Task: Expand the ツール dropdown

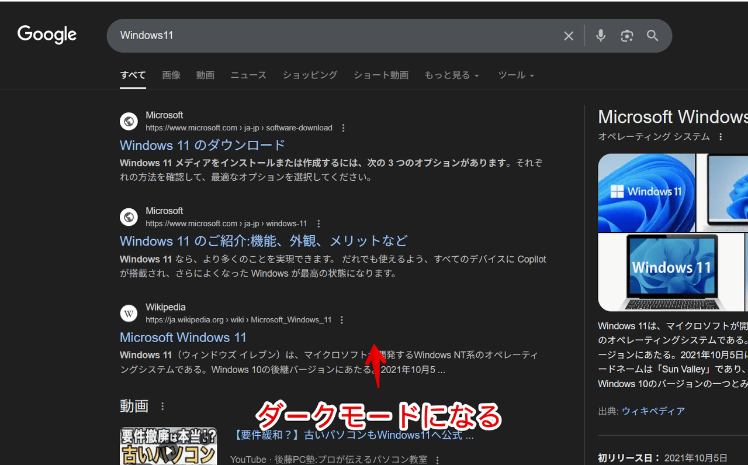Action: click(516, 75)
